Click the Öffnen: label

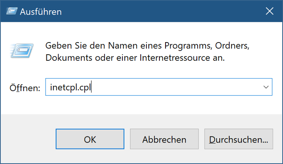click(25, 88)
